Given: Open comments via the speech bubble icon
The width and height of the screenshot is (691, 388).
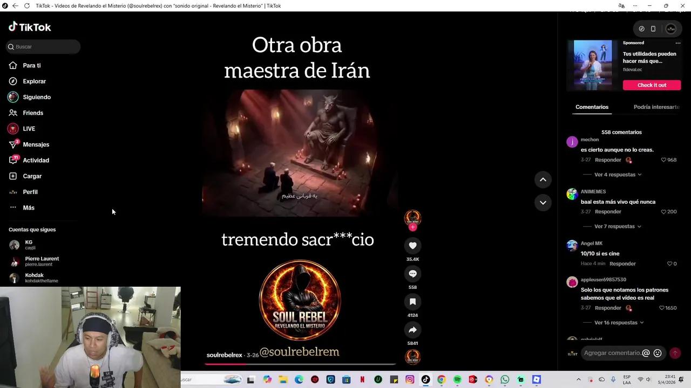Looking at the screenshot, I should pos(412,274).
